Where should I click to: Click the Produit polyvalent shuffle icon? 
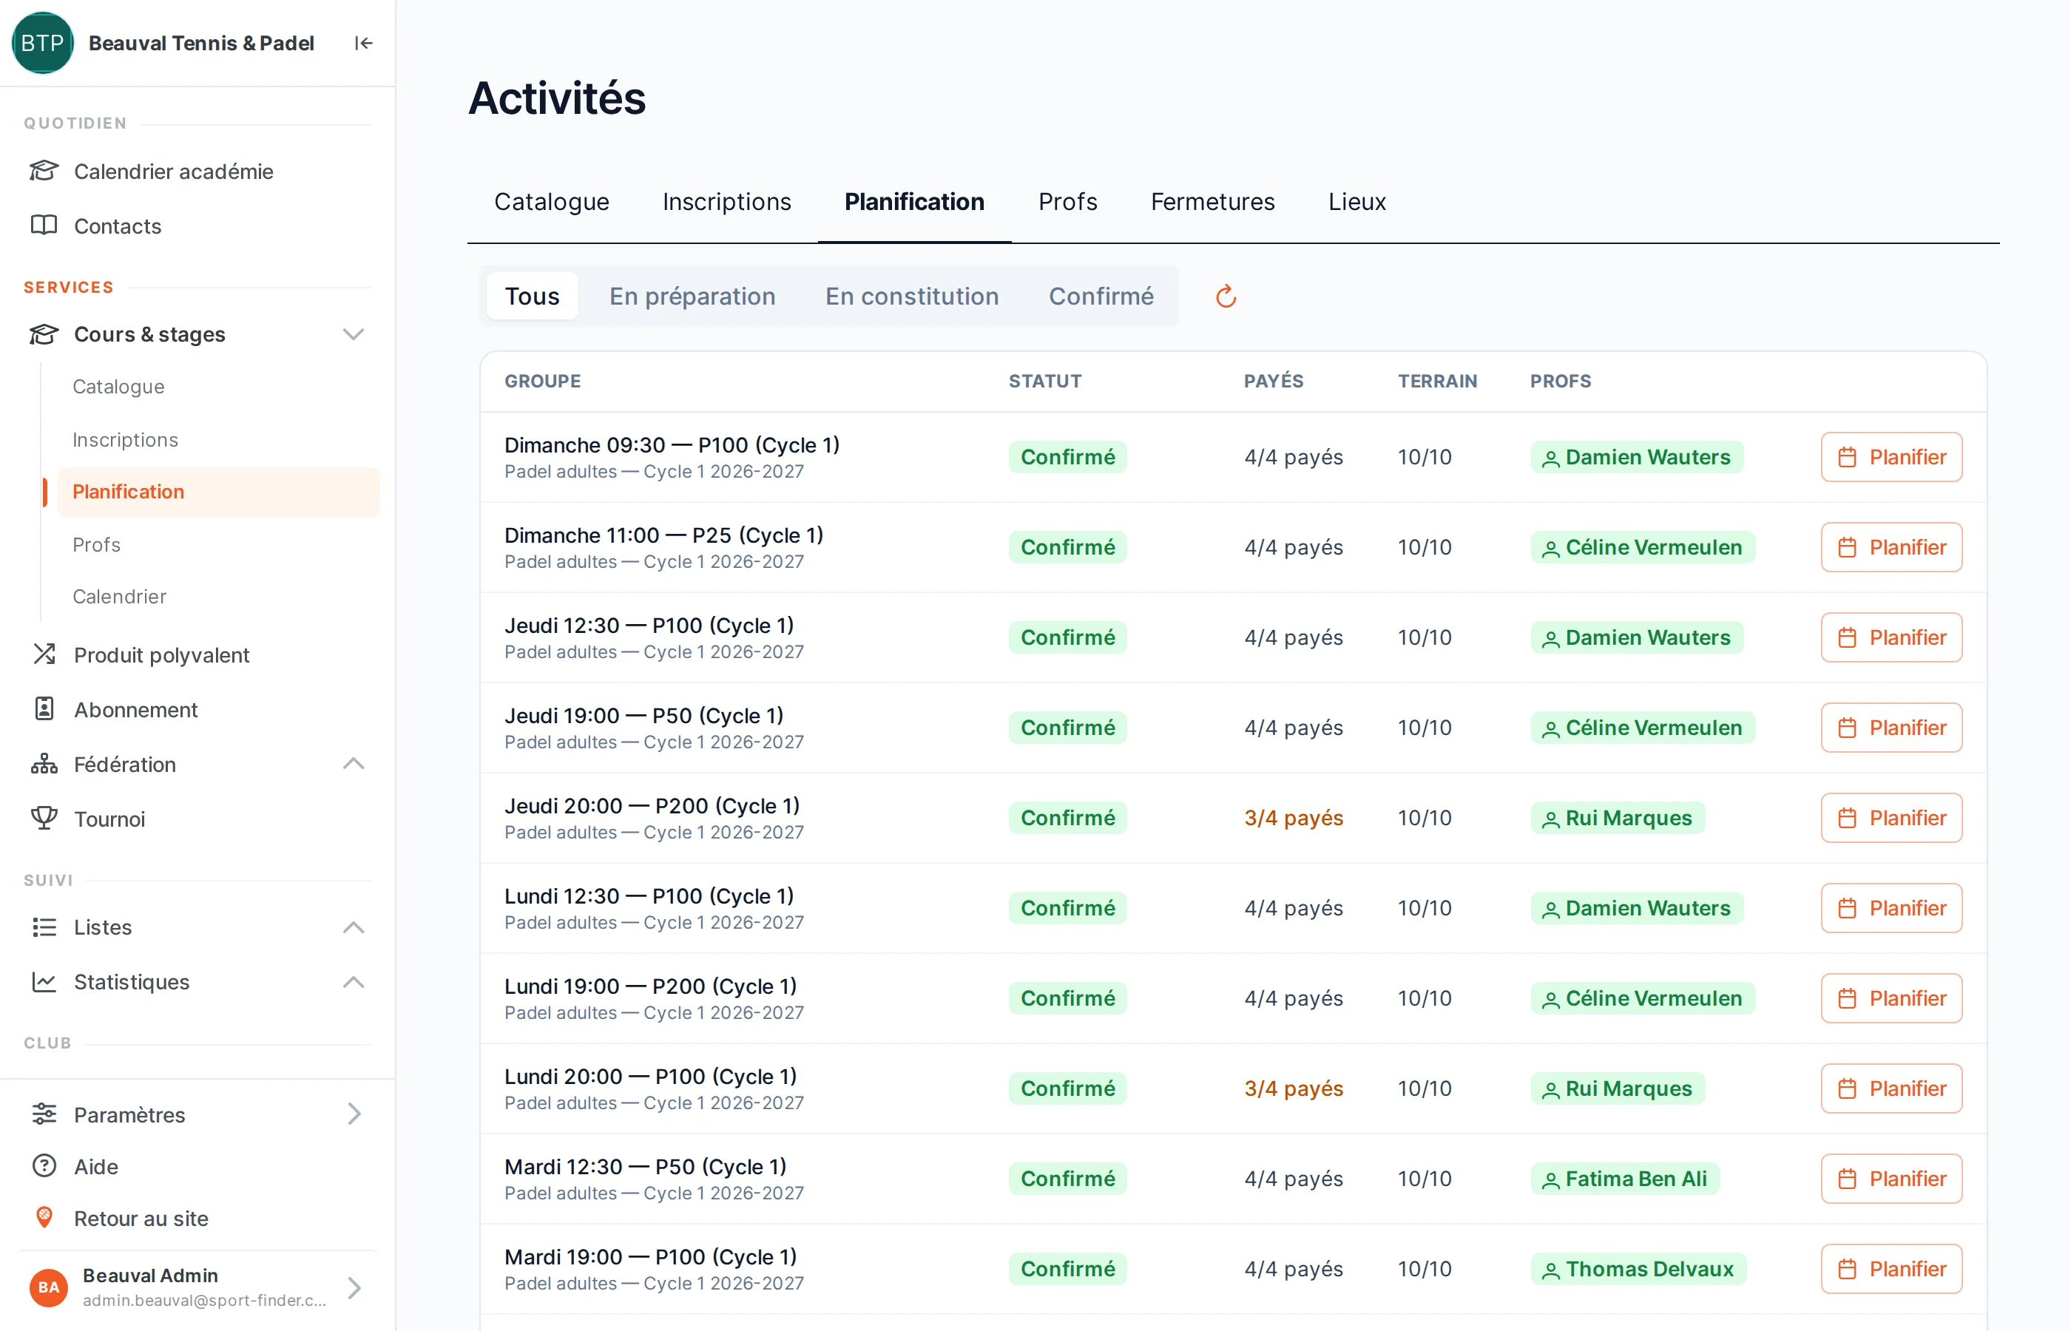click(44, 654)
